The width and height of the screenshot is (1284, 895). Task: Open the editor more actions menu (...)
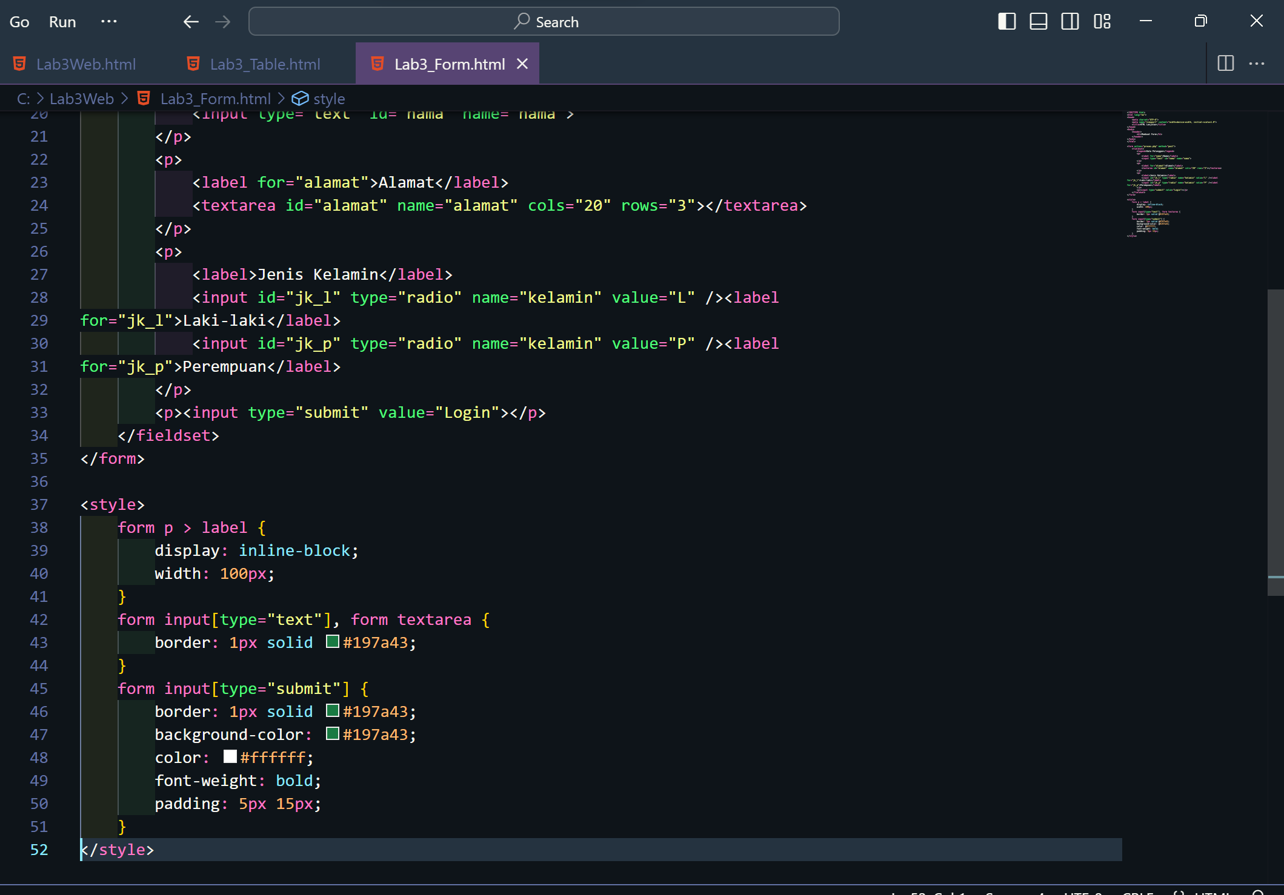click(1257, 63)
